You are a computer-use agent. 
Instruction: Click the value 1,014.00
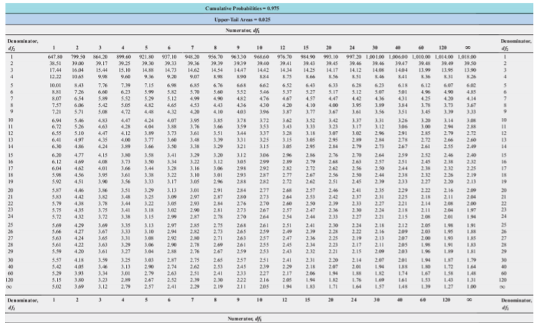[x=444, y=57]
